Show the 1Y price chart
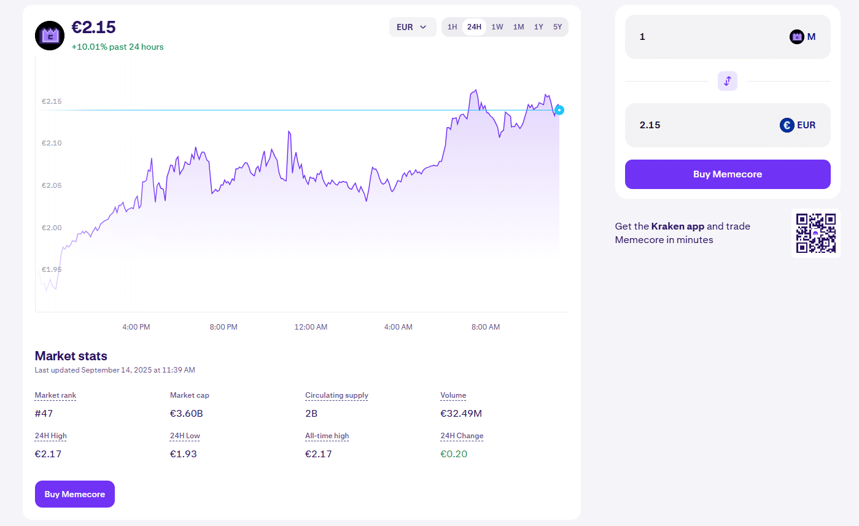Viewport: 859px width, 526px height. coord(538,27)
